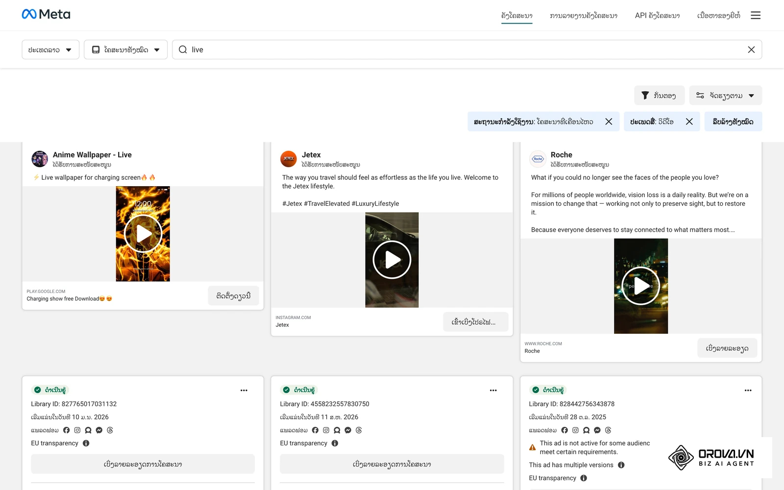Screen dimensions: 784x490
Task: Click the multiple versions info icon
Action: 621,465
